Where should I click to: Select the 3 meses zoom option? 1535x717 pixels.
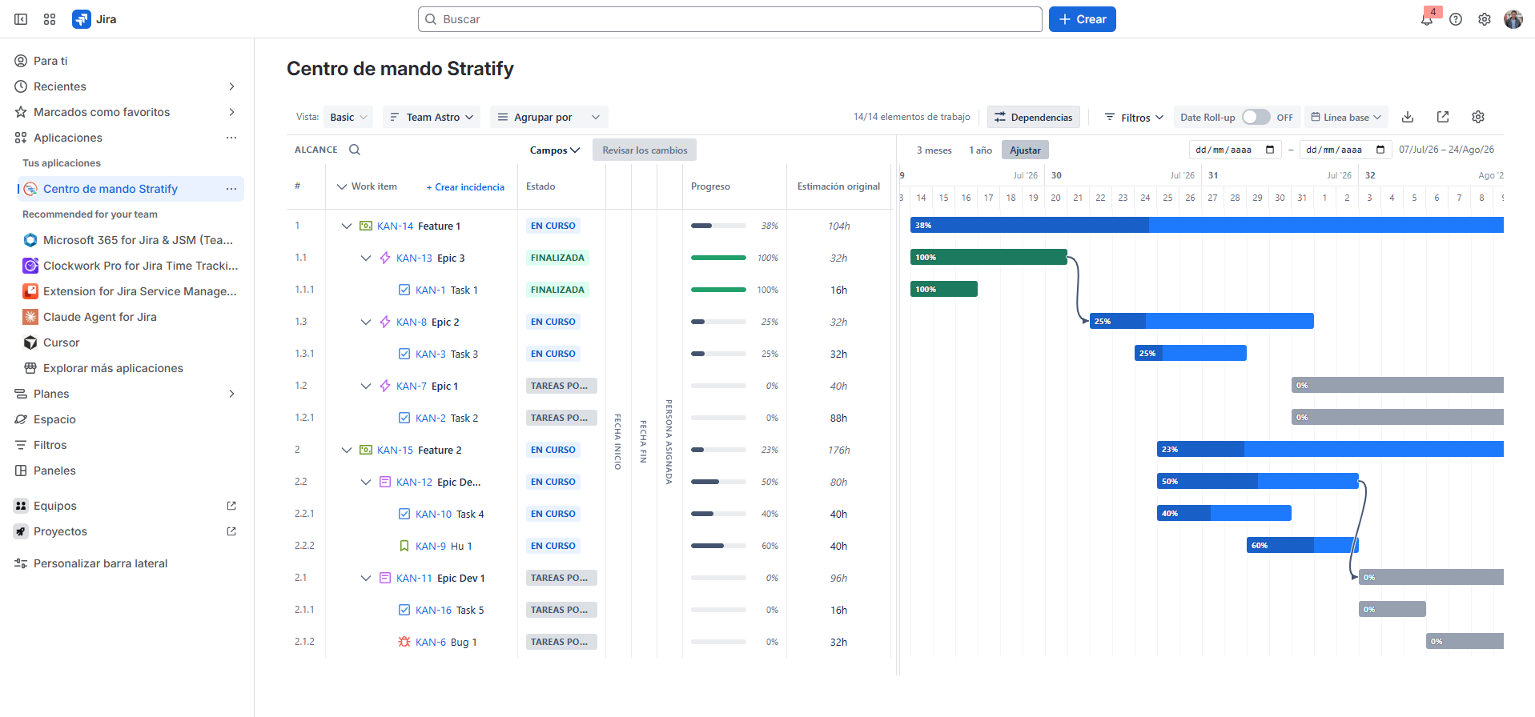(934, 150)
